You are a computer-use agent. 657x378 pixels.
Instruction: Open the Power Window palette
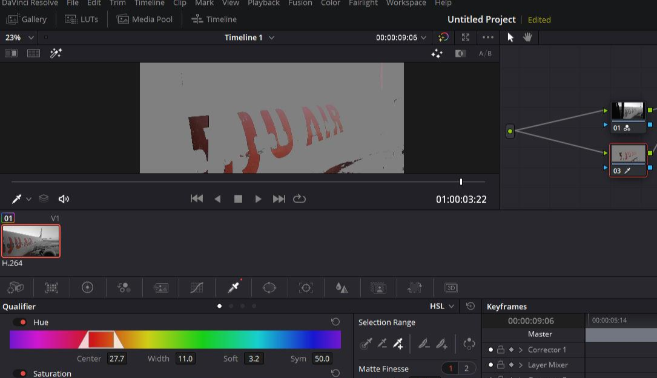269,287
